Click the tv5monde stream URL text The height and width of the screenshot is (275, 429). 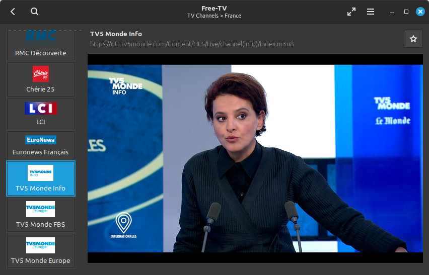tap(192, 44)
